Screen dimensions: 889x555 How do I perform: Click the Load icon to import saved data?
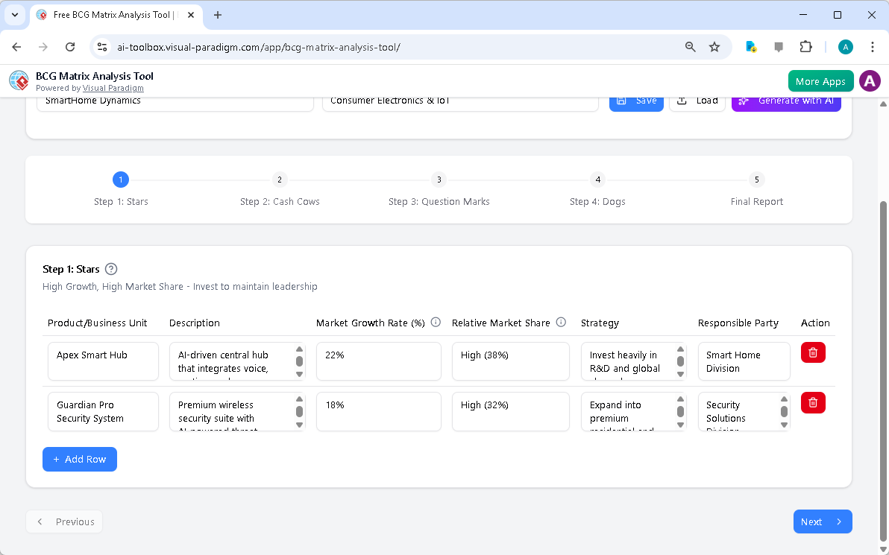pos(681,100)
